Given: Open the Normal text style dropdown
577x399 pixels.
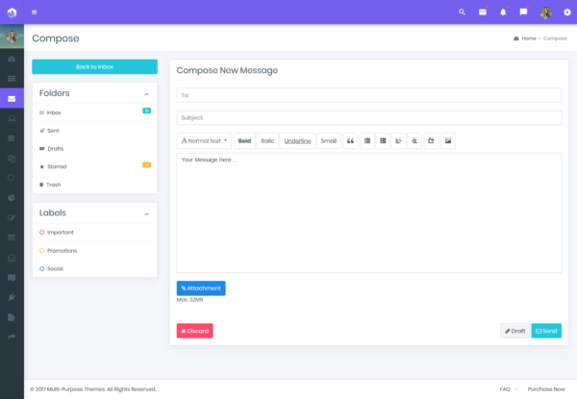Looking at the screenshot, I should tap(204, 140).
